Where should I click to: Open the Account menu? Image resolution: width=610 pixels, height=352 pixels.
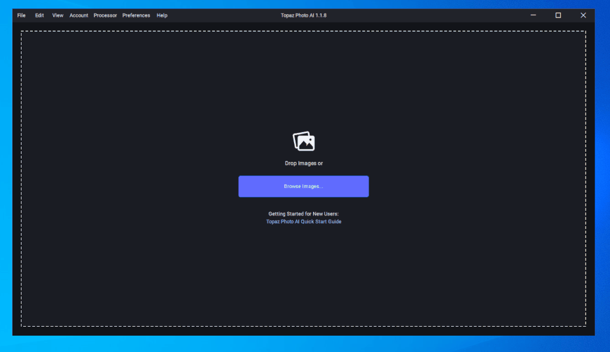tap(79, 16)
